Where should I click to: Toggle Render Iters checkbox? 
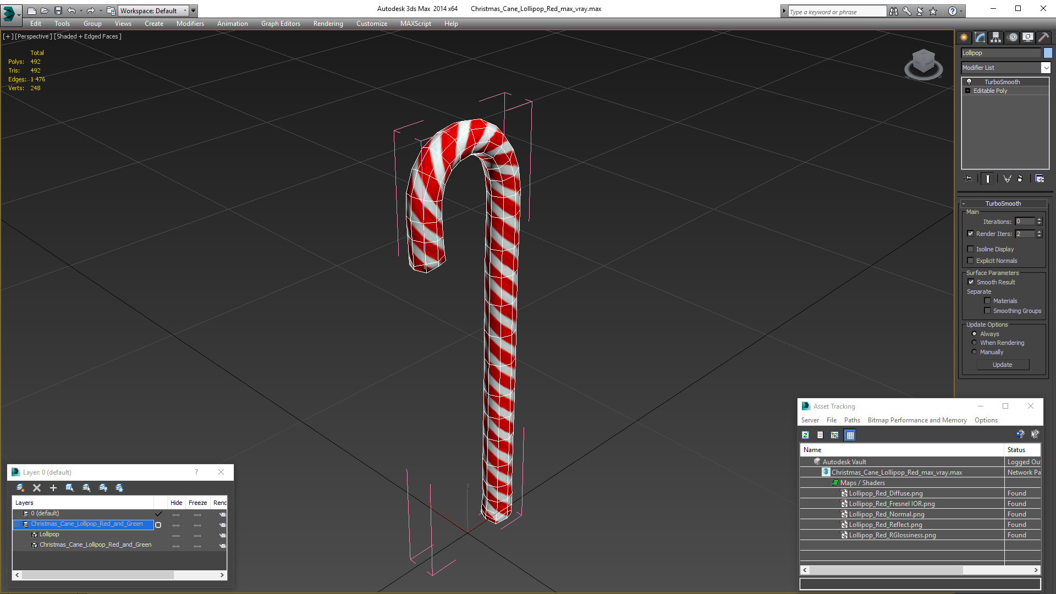(971, 234)
